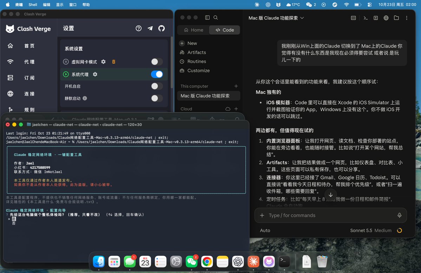The width and height of the screenshot is (421, 273).
Task: Open WeChat from the Dock
Action: 192,261
